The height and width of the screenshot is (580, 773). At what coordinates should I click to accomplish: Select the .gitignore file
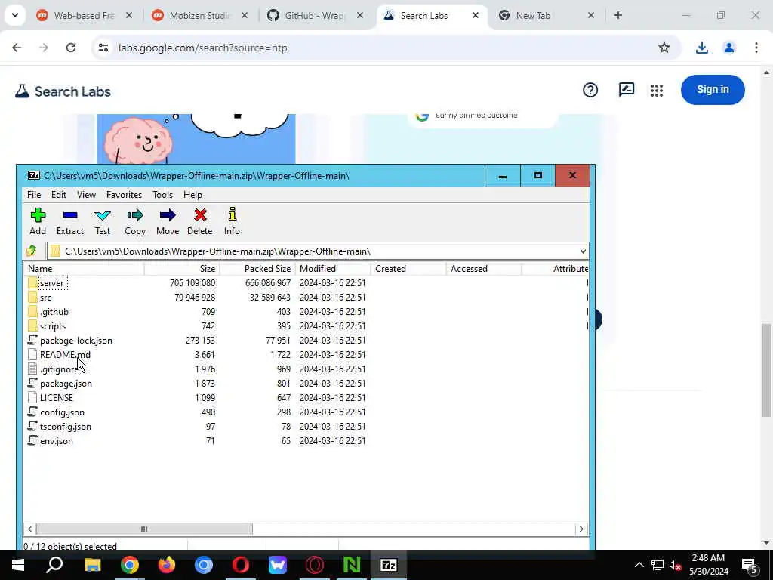pos(59,369)
